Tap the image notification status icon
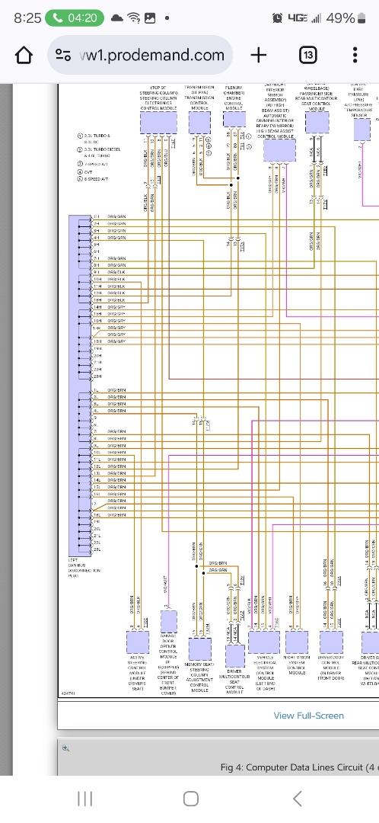 [x=150, y=18]
